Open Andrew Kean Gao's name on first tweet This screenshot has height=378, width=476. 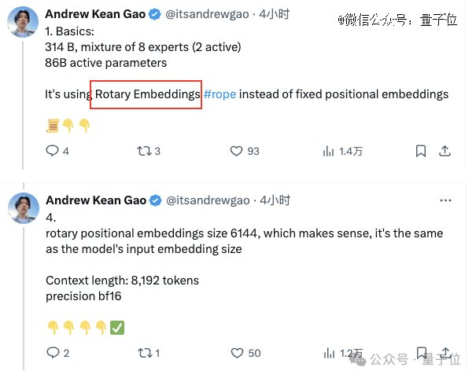point(95,14)
